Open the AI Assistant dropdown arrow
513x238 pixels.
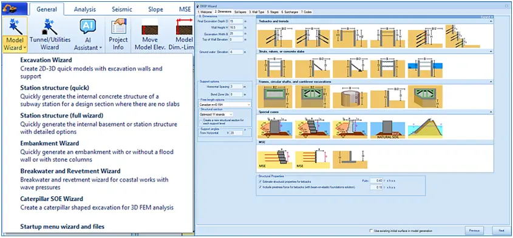pos(100,48)
